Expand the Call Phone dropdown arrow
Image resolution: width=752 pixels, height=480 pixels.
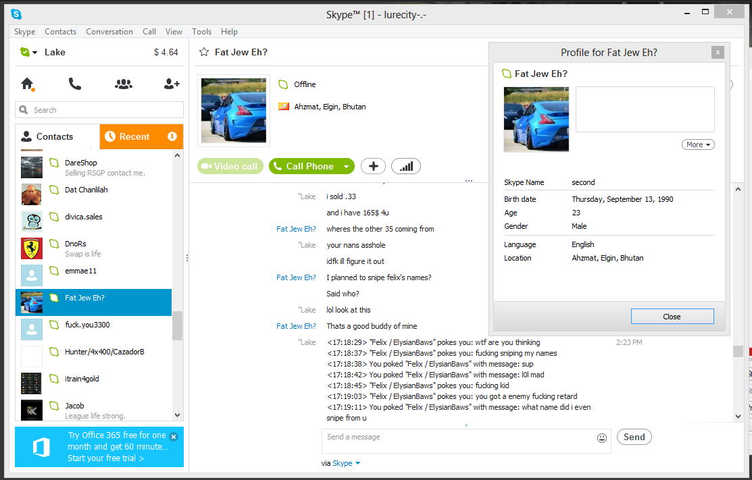coord(346,166)
